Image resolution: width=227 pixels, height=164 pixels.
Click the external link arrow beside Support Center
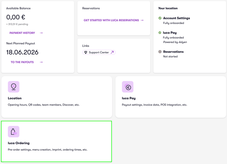112,52
